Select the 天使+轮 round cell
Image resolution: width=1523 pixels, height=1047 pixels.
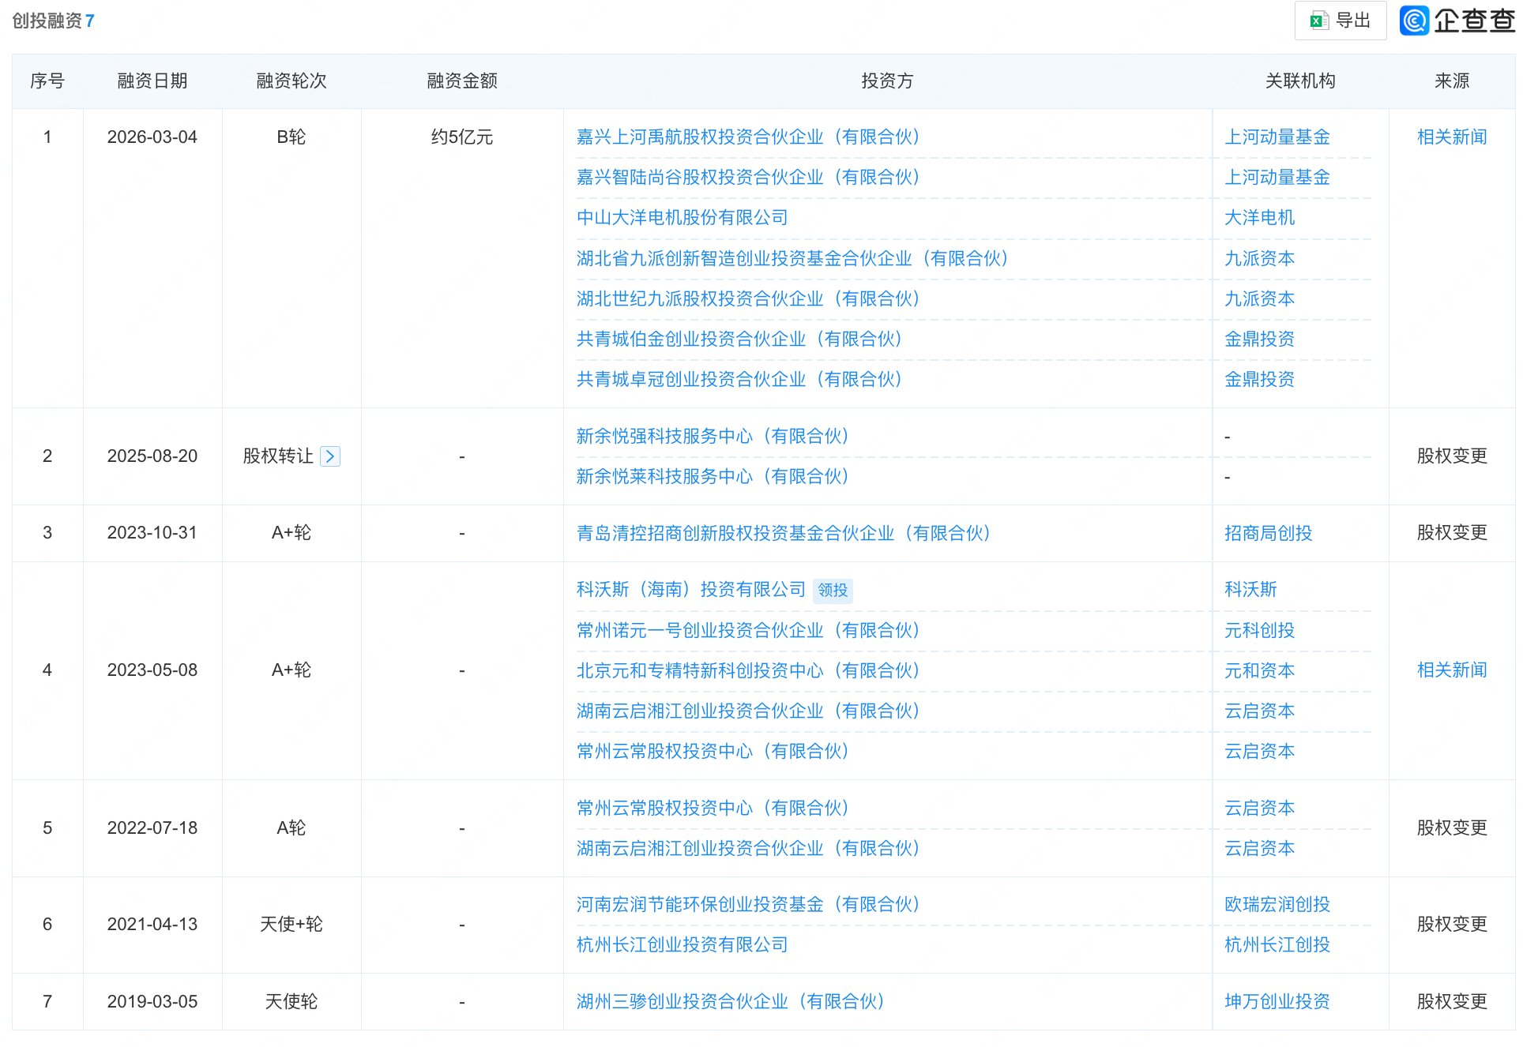(291, 925)
